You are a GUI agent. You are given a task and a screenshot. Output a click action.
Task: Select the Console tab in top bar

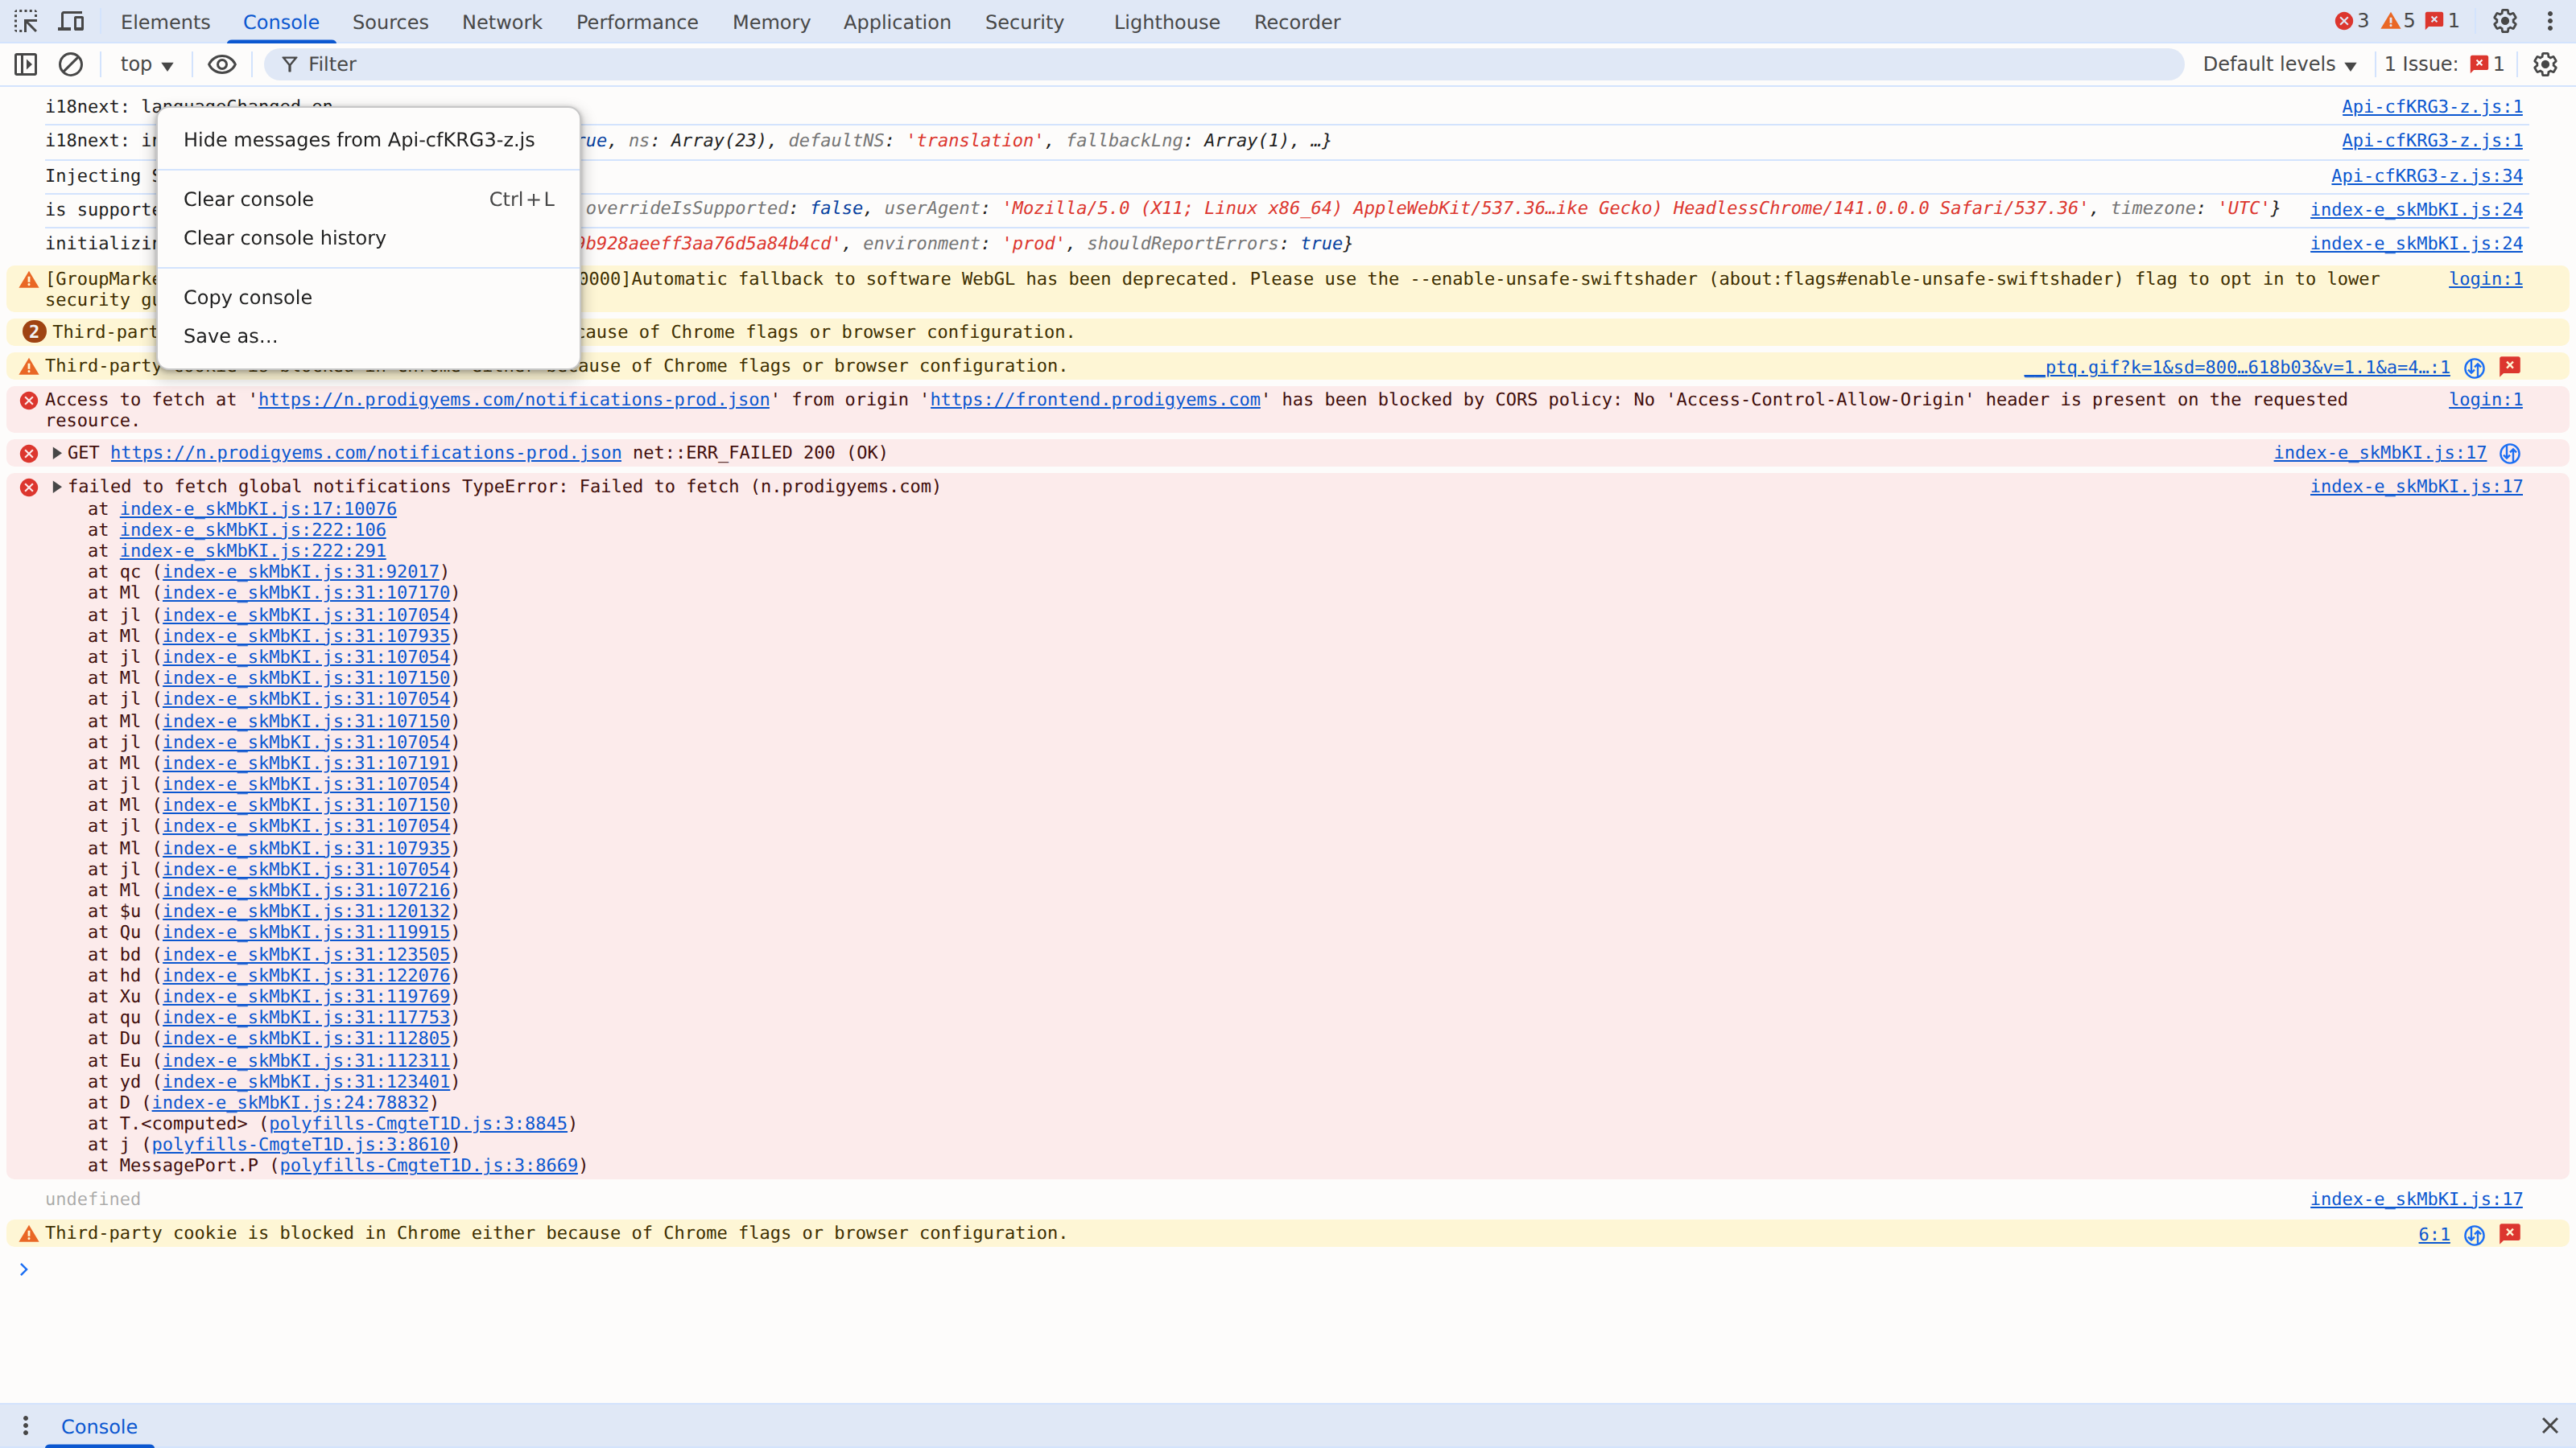coord(281,21)
